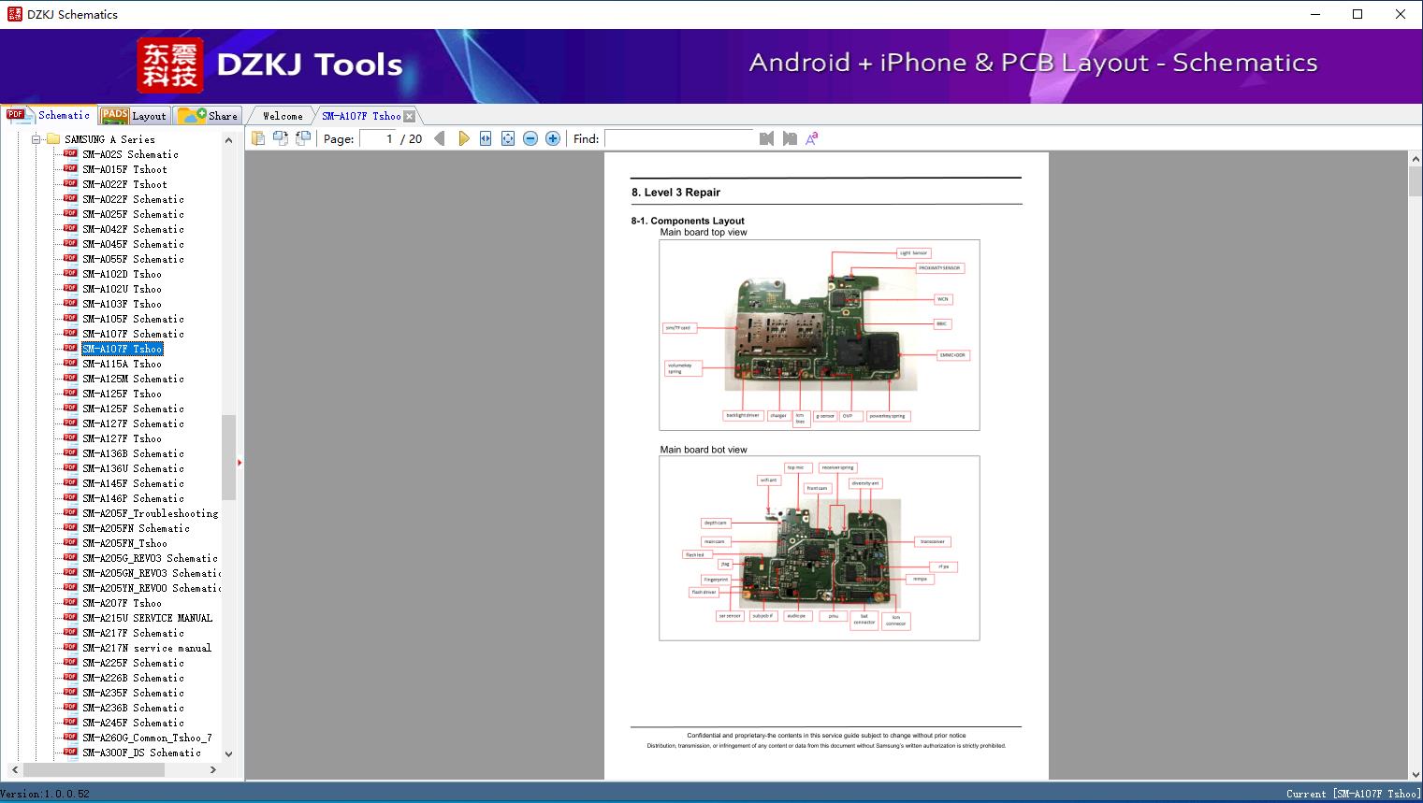The image size is (1423, 803).
Task: Open SM-A236B Schematic in the tree
Action: 133,708
